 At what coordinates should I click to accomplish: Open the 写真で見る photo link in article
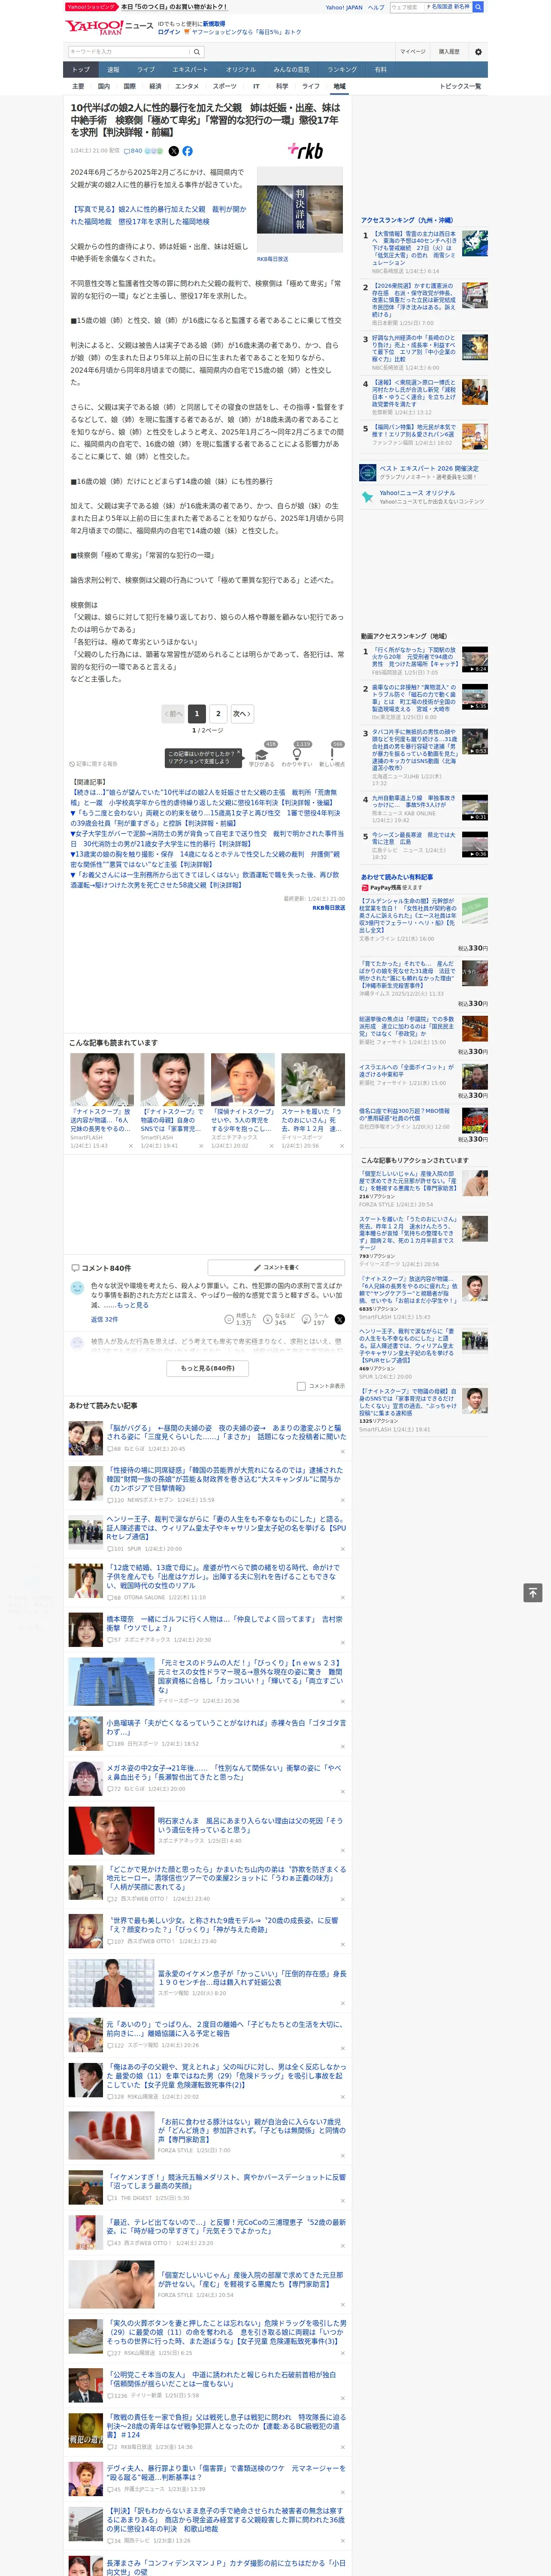point(158,215)
